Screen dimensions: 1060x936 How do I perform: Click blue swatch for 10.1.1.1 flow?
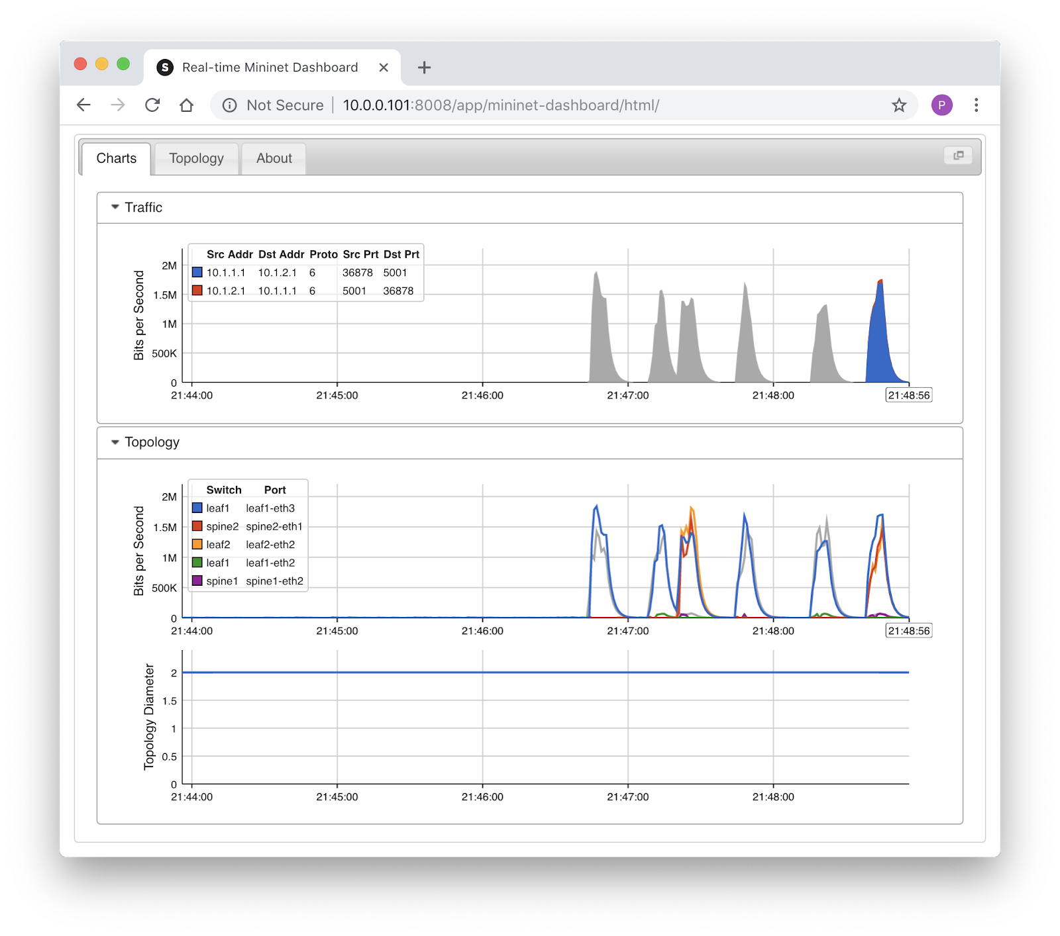[197, 272]
